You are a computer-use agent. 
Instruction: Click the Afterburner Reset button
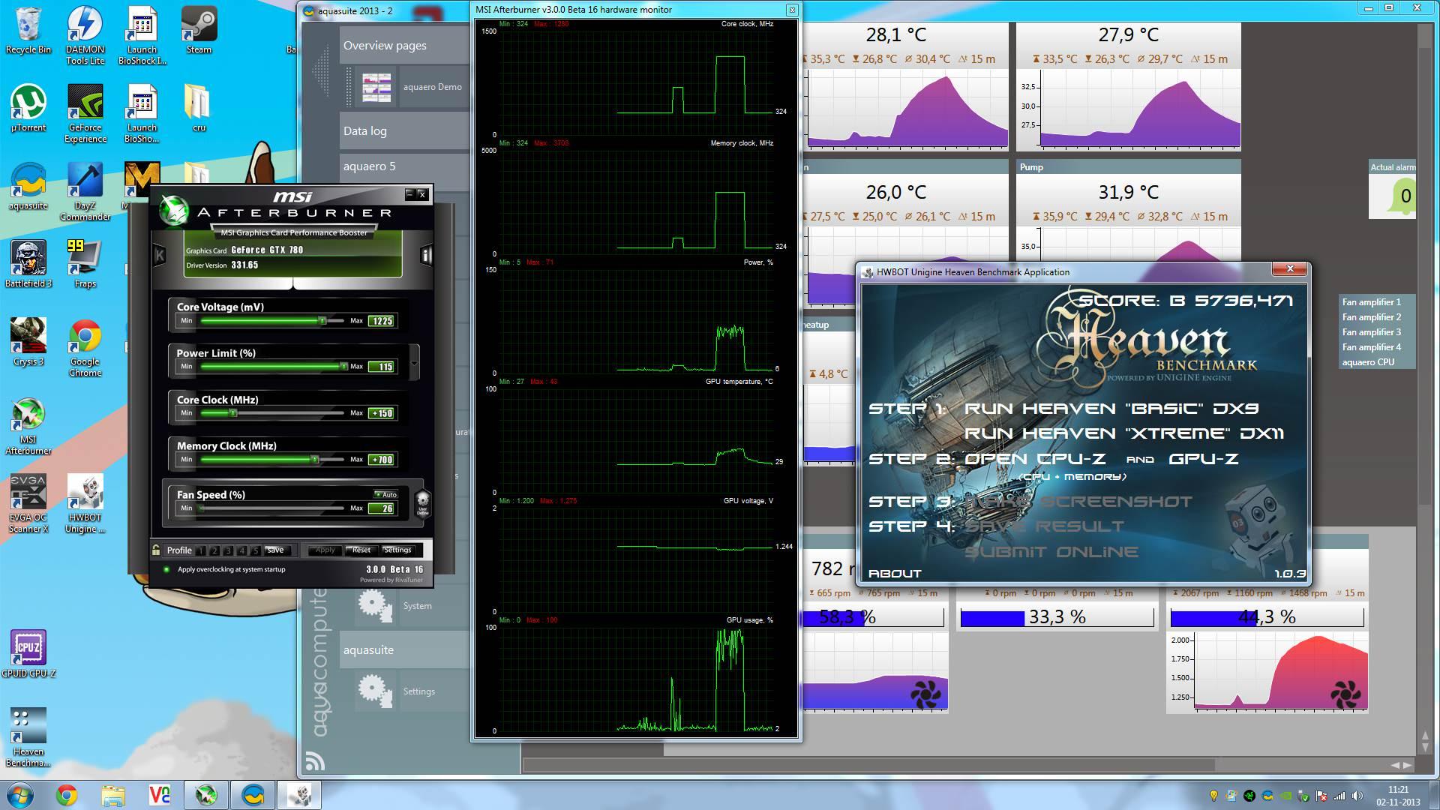click(x=361, y=550)
